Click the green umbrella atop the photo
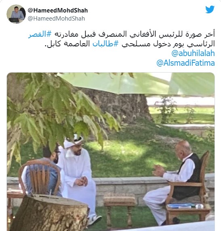The width and height of the screenshot is (221, 231). [137, 83]
